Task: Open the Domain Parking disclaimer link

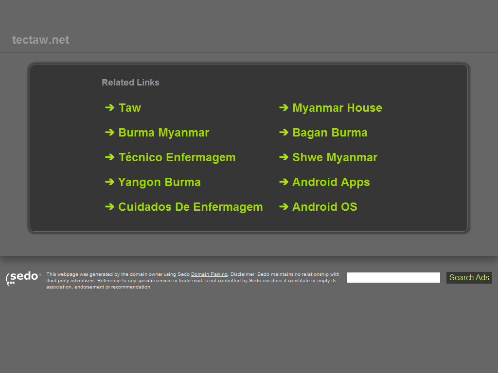Action: [209, 274]
